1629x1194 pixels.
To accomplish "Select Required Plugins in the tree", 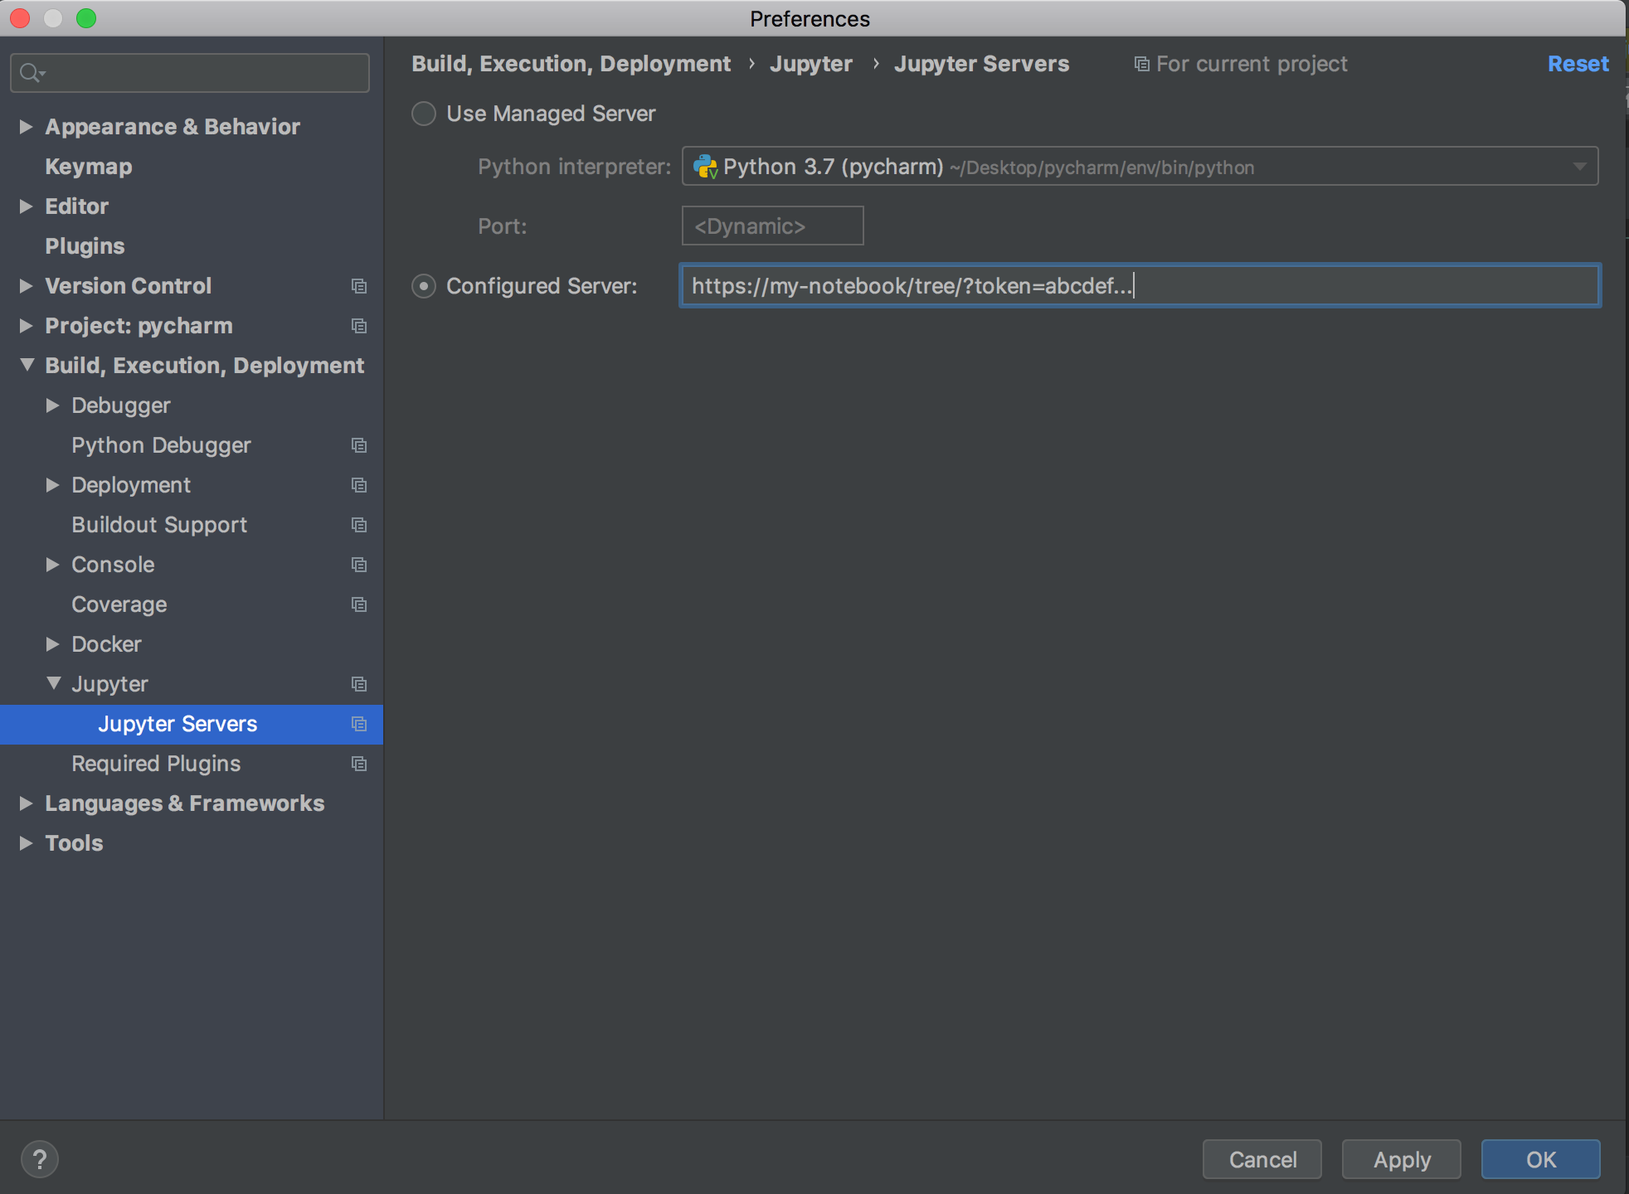I will [x=156, y=764].
